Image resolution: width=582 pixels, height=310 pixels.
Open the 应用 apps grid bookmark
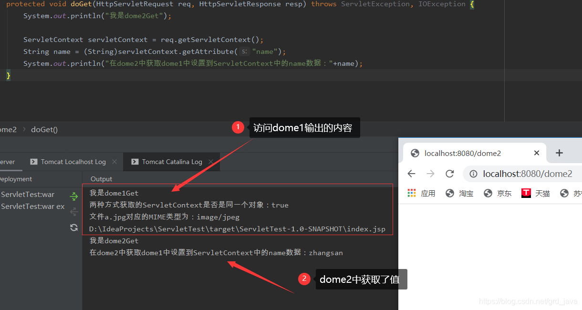pos(421,193)
